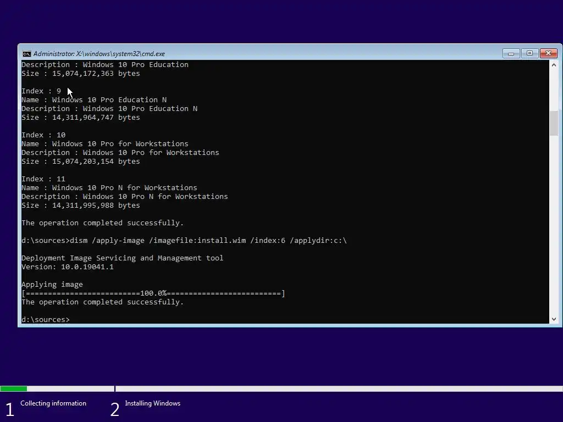Click 'Size : 14,311,995,988 bytes' line

click(x=81, y=206)
